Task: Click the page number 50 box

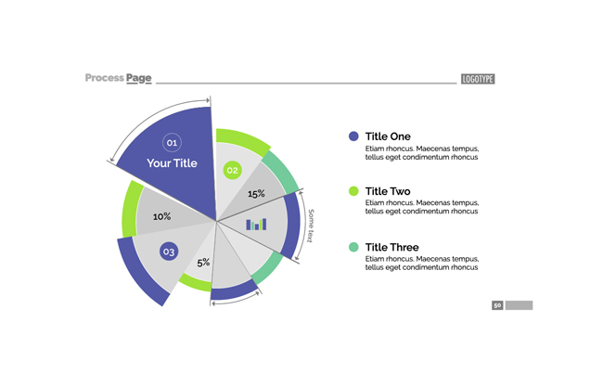Action: (497, 305)
